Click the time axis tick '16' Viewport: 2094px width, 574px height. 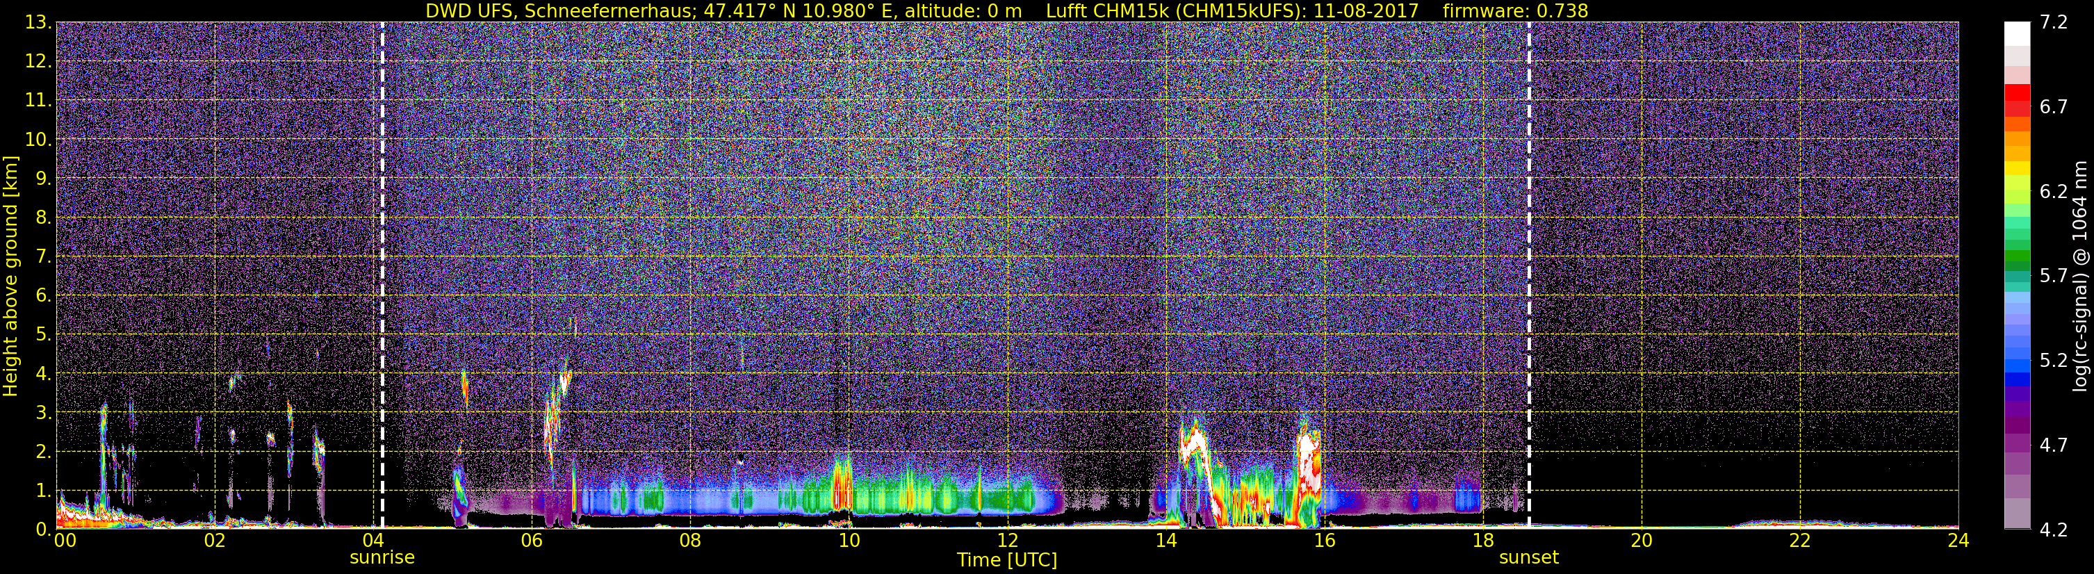1324,541
